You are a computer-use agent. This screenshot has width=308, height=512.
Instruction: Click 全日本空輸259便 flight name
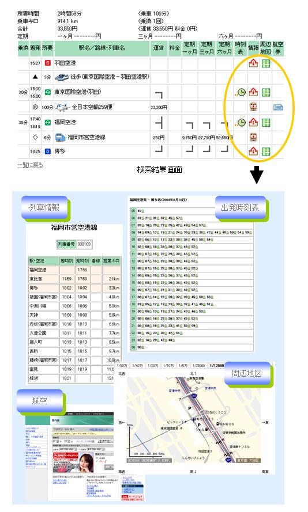click(x=92, y=107)
